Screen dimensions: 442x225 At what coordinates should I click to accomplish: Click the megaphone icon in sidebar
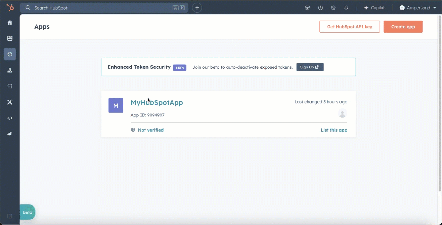pyautogui.click(x=10, y=134)
